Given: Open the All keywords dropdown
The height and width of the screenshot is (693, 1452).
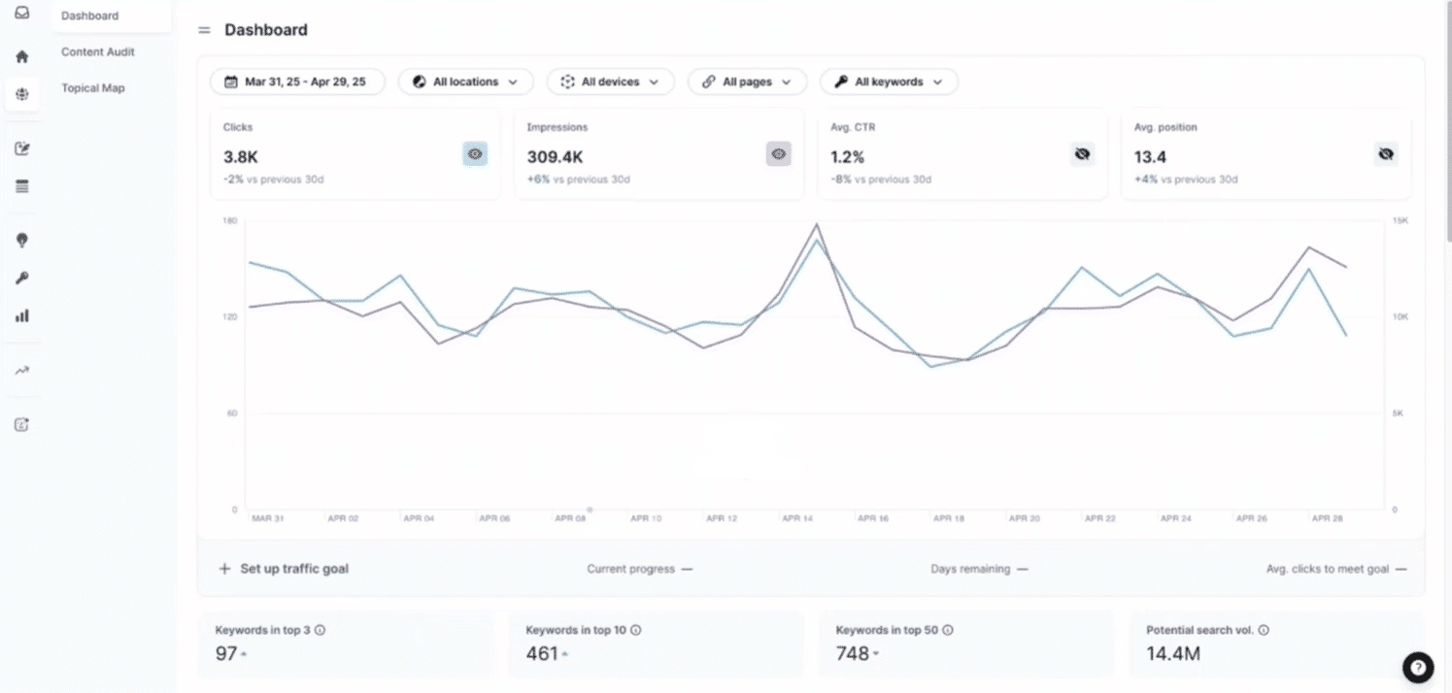Looking at the screenshot, I should (x=889, y=82).
